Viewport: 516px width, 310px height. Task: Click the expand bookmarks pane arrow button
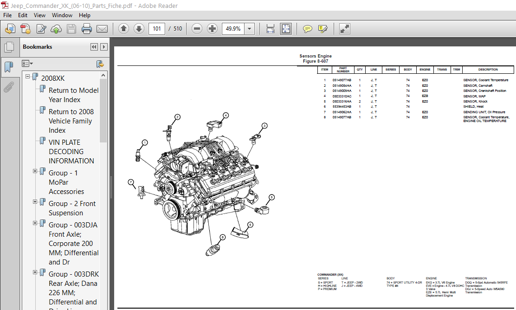[x=103, y=47]
